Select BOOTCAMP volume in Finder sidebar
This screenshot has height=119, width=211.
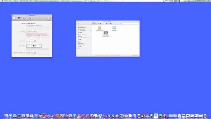(82, 29)
